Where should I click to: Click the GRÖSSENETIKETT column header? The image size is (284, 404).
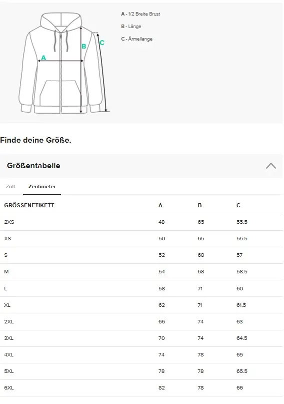29,205
